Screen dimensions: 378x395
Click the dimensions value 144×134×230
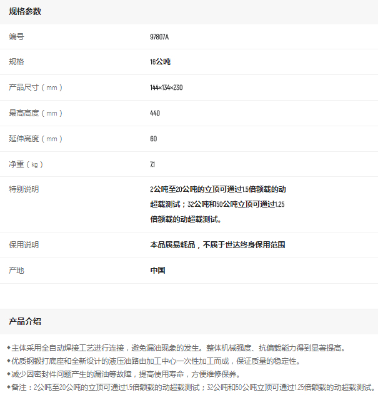tap(166, 87)
